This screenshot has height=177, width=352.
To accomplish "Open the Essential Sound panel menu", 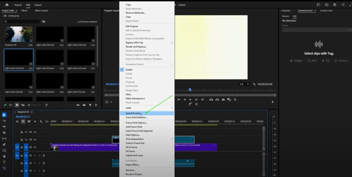I will point(315,11).
